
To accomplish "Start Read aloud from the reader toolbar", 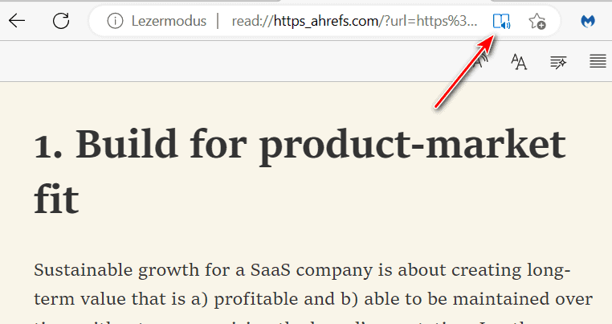I will pyautogui.click(x=480, y=61).
